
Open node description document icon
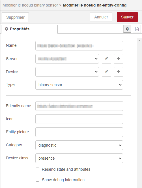click(x=137, y=29)
